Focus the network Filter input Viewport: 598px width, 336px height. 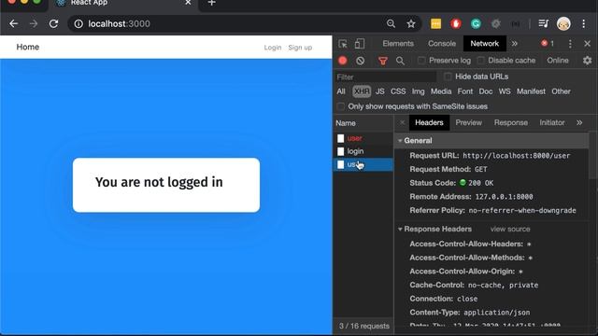pos(385,77)
